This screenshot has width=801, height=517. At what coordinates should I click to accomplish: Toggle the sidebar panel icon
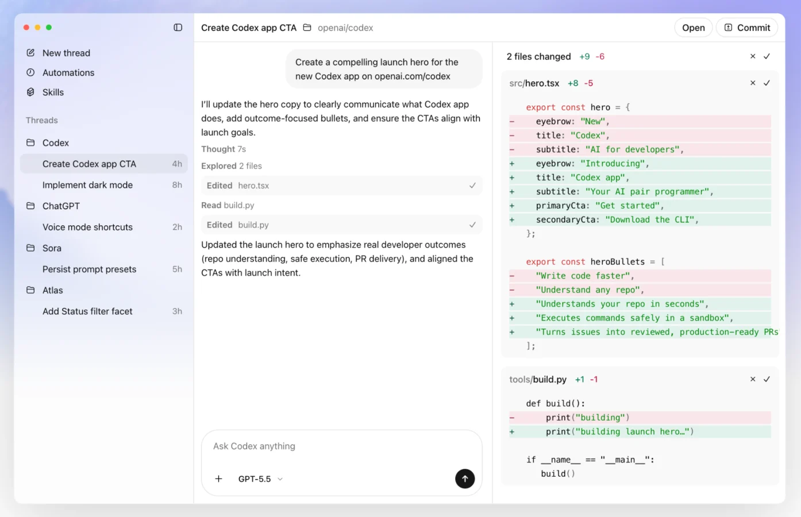tap(178, 28)
